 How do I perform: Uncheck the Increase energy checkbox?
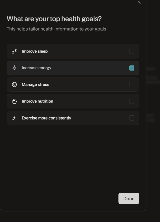(132, 68)
